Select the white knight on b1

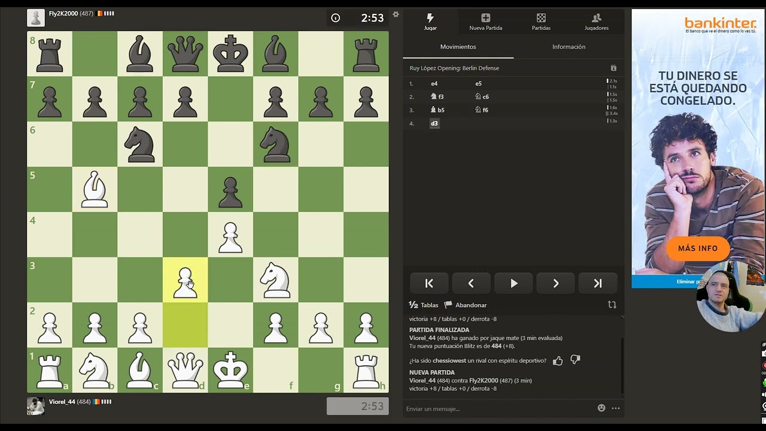[x=95, y=370]
